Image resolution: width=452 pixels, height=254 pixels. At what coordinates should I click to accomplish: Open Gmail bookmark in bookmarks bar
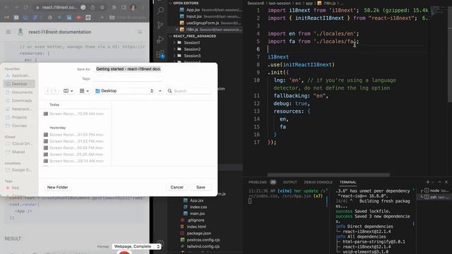click(6, 18)
